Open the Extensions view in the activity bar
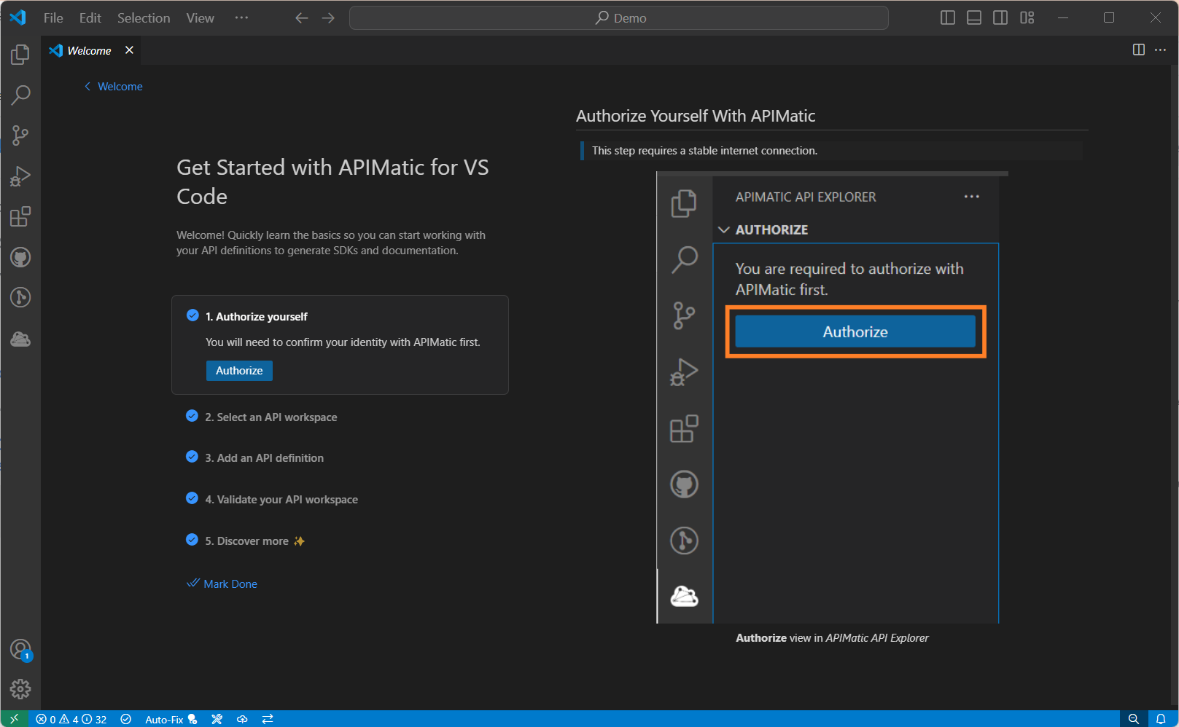Viewport: 1179px width, 727px height. (20, 216)
